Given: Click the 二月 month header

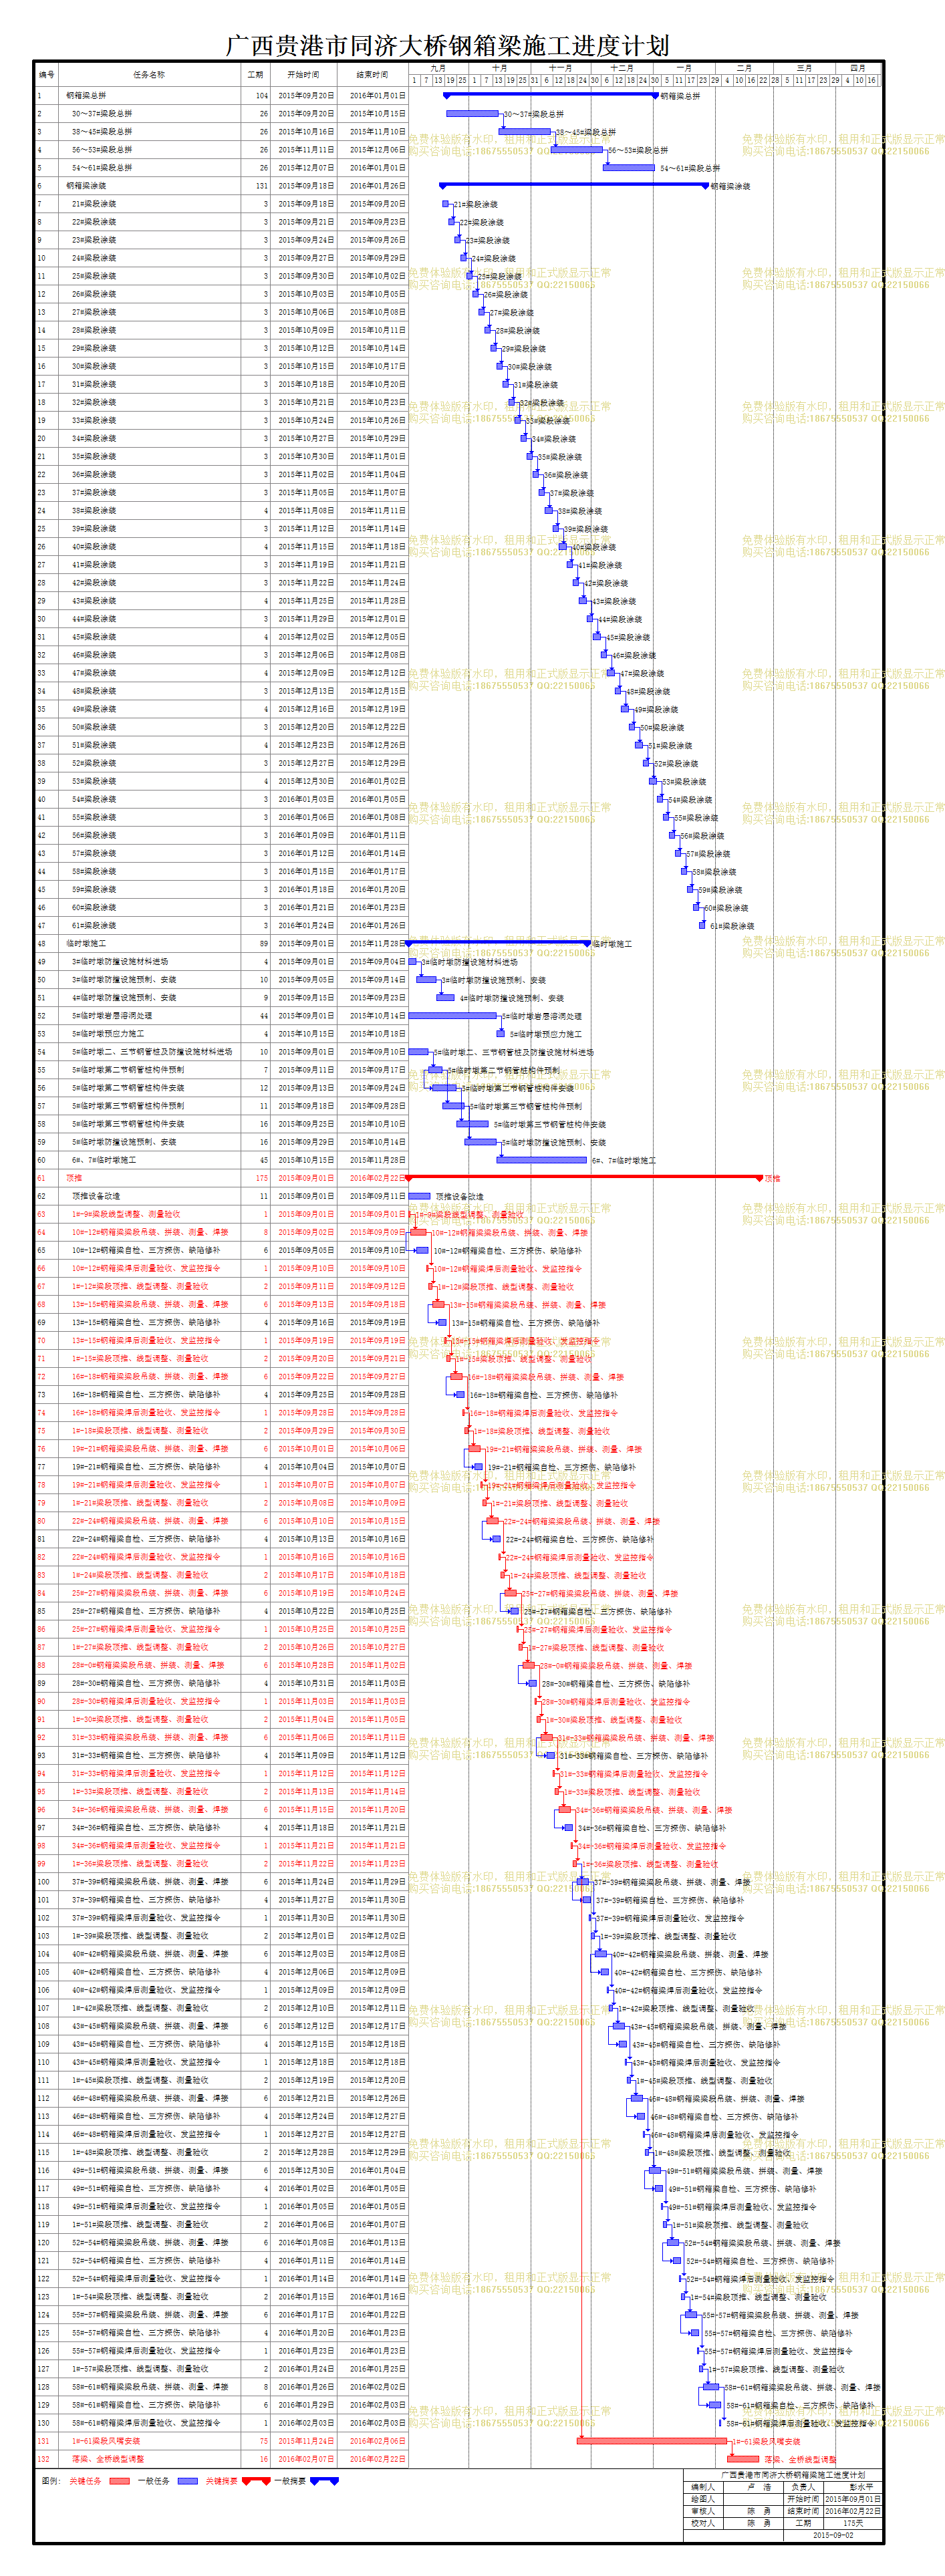Looking at the screenshot, I should coord(745,68).
